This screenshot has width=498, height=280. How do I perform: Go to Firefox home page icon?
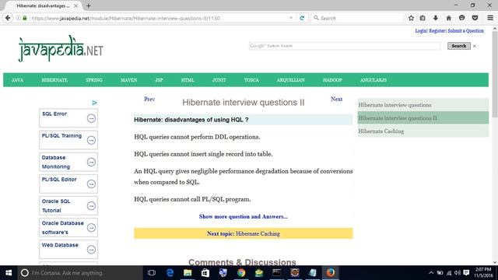point(448,18)
